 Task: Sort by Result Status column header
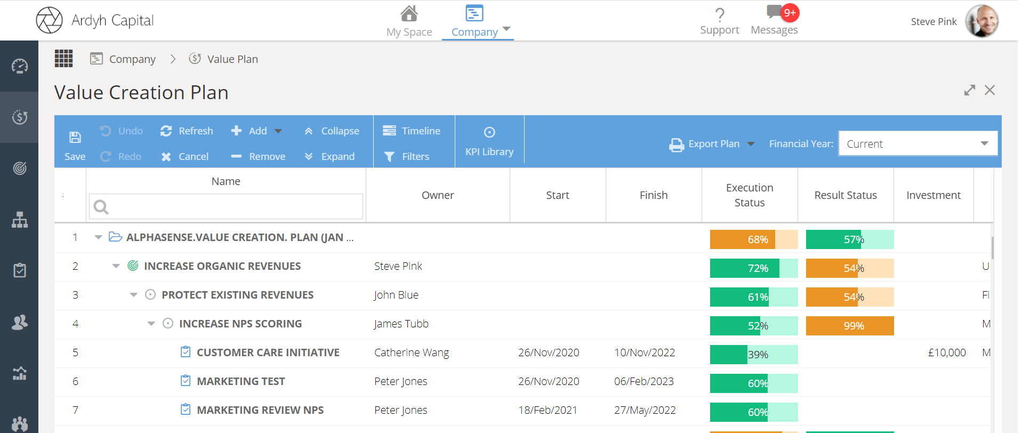846,195
